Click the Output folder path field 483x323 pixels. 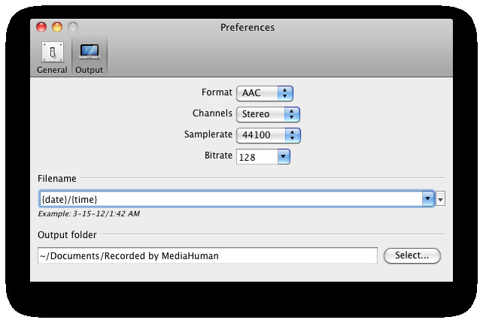click(207, 256)
